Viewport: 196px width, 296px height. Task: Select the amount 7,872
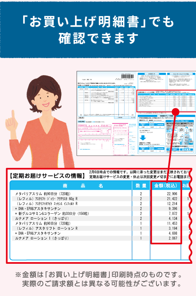click(x=173, y=213)
